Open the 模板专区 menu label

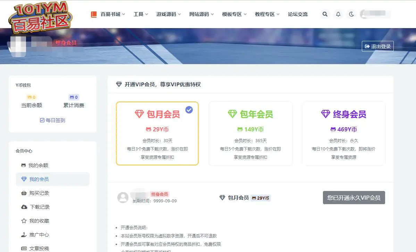(232, 14)
